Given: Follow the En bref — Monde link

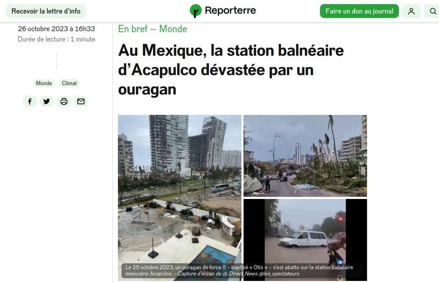Looking at the screenshot, I should tap(153, 29).
